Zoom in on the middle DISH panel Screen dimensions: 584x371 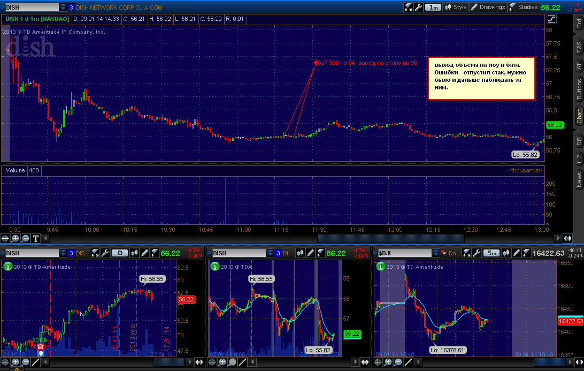[222, 362]
